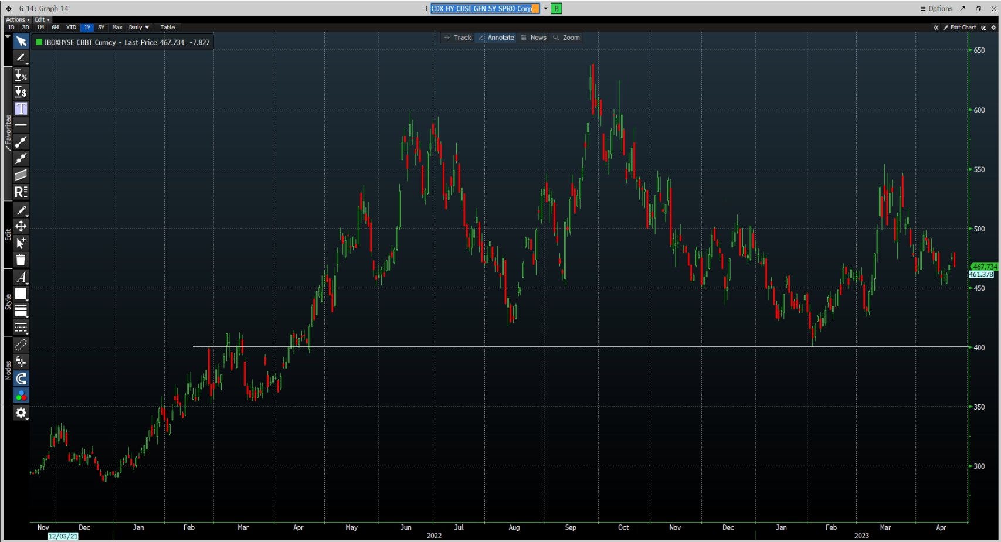Click the green series legend color square
The image size is (1001, 542).
coord(39,42)
